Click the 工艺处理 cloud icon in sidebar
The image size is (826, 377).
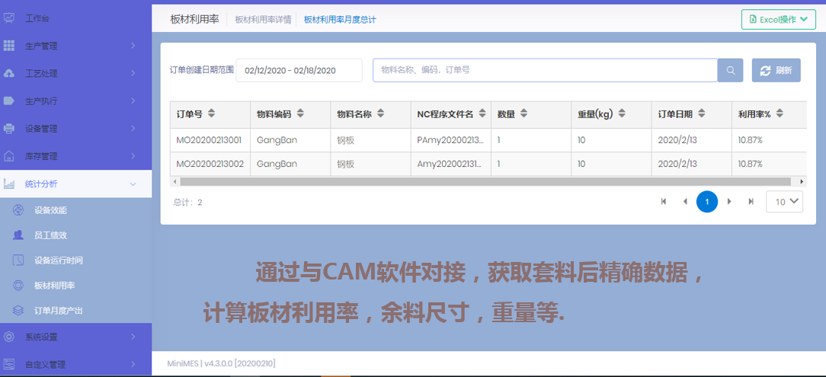click(9, 74)
